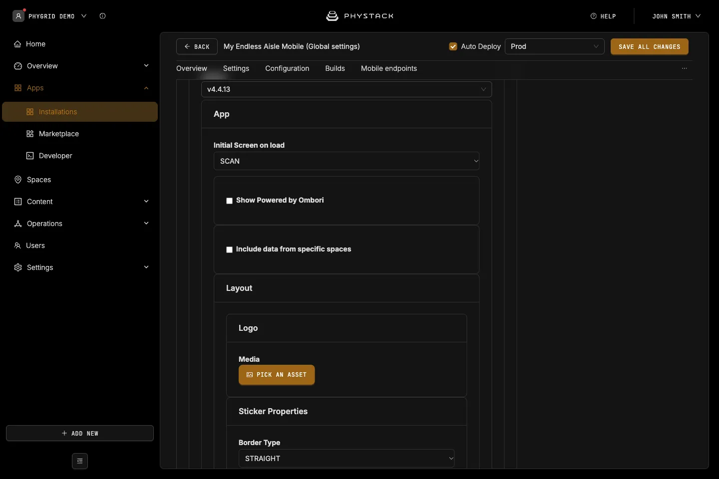
Task: Switch to the Builds tab
Action: click(335, 68)
